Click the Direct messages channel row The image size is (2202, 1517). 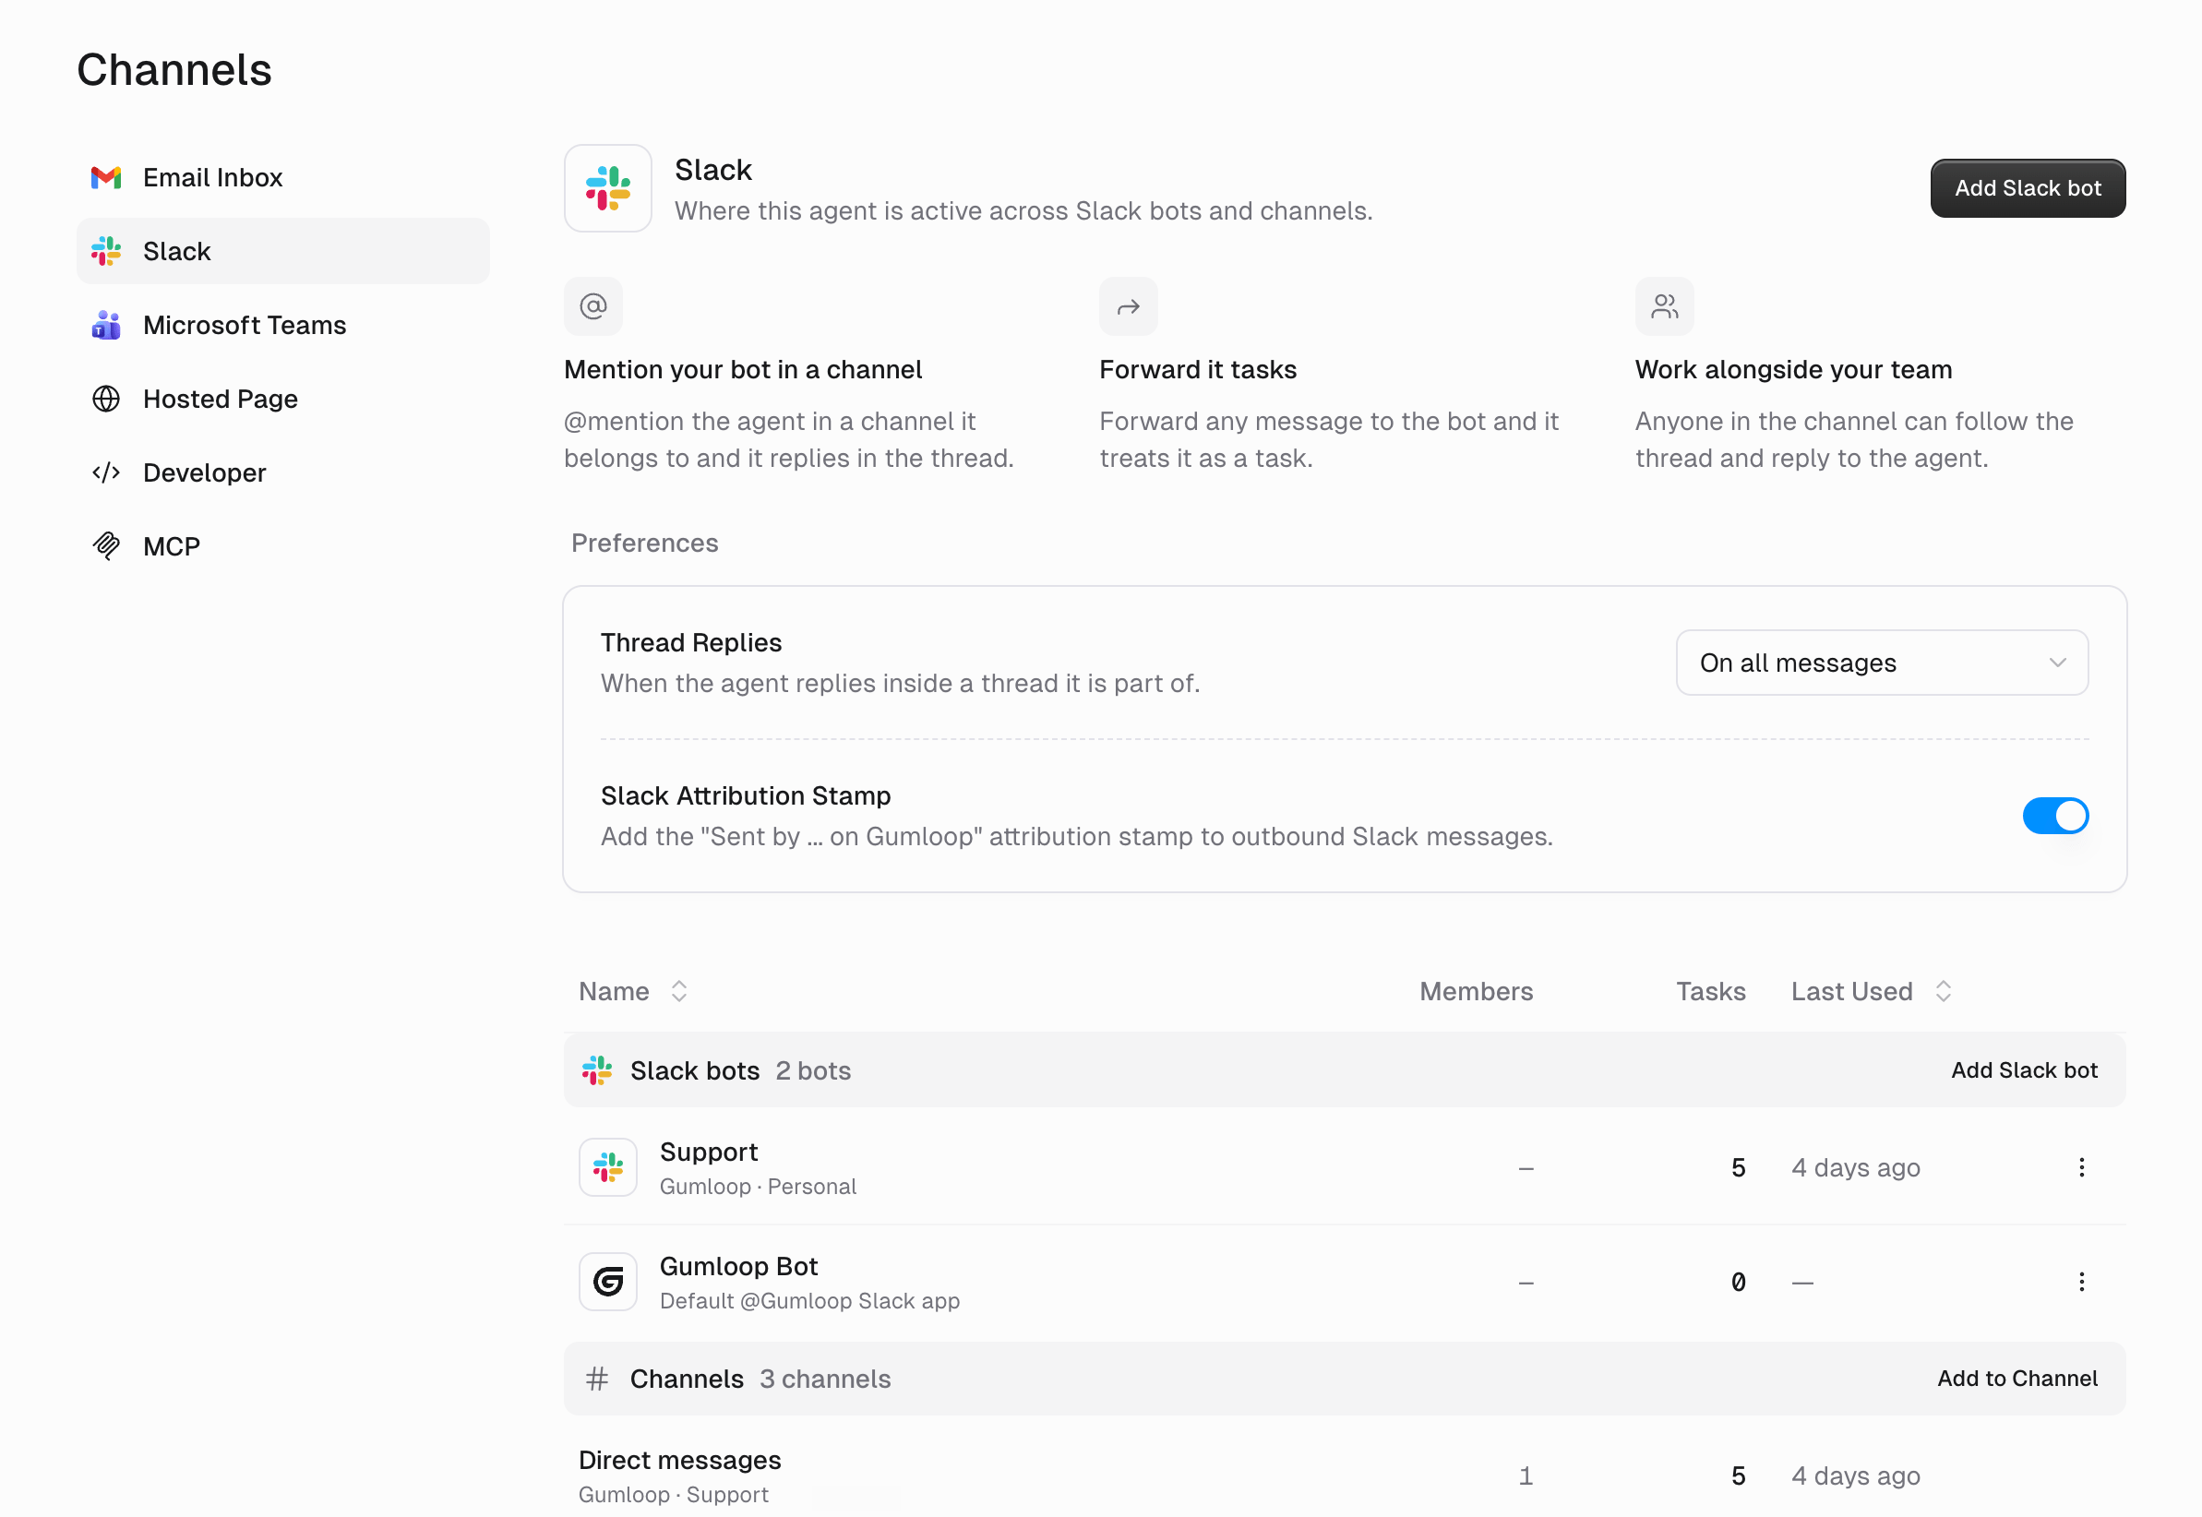(x=1345, y=1475)
